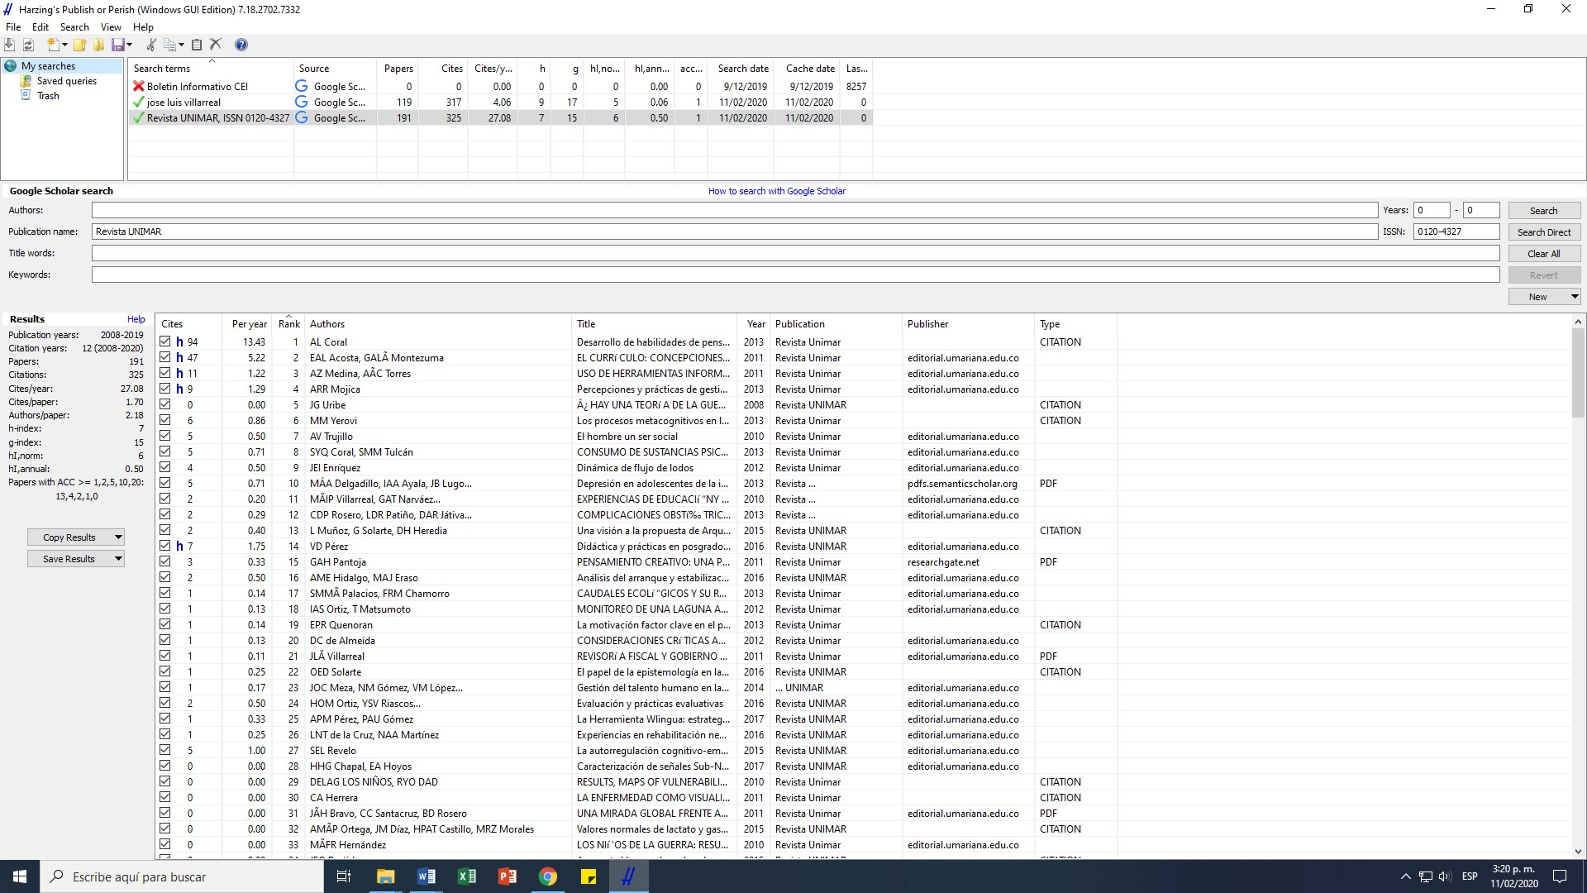Image resolution: width=1587 pixels, height=893 pixels.
Task: Open the Search menu
Action: pyautogui.click(x=74, y=27)
